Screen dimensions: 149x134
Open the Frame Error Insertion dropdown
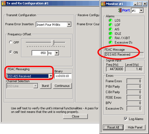point(69,24)
